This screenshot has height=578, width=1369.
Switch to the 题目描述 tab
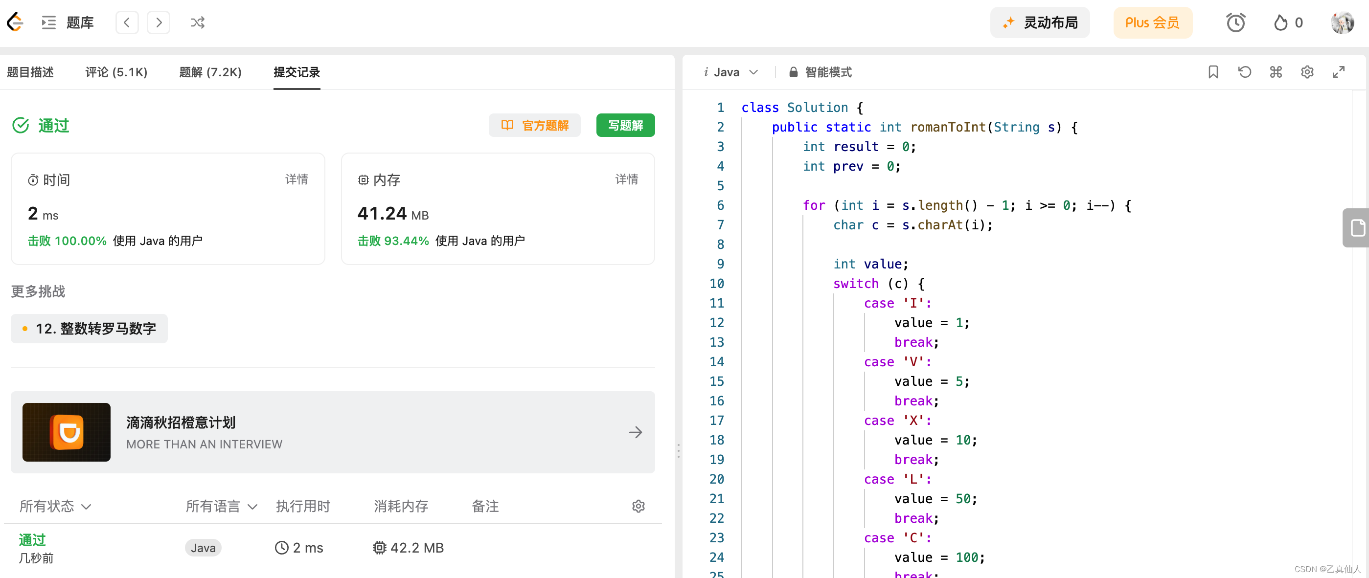tap(30, 72)
